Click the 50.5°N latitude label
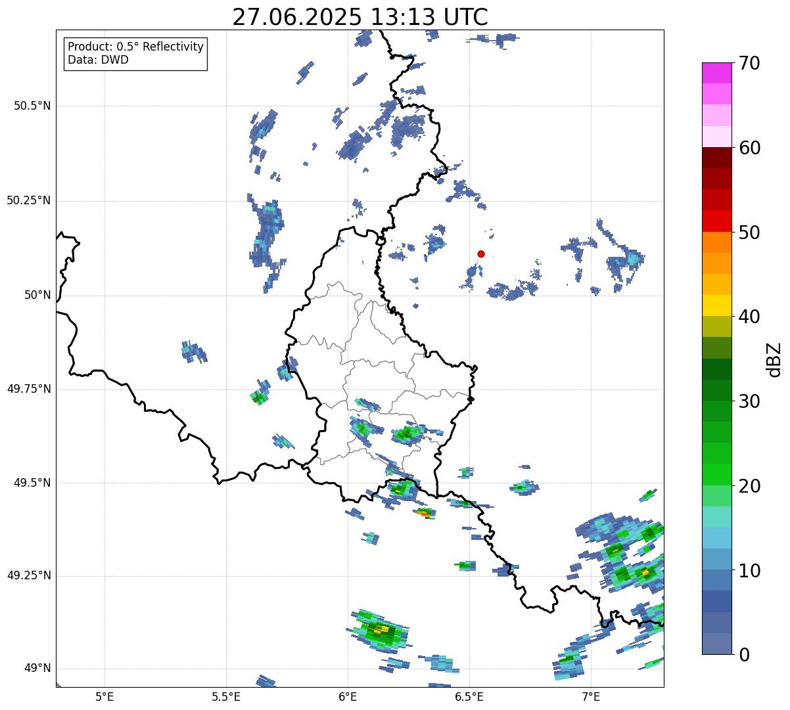The height and width of the screenshot is (710, 790). [32, 106]
